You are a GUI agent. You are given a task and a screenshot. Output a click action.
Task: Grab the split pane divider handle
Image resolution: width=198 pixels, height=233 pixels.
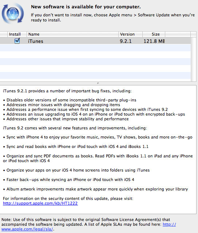pos(98,83)
